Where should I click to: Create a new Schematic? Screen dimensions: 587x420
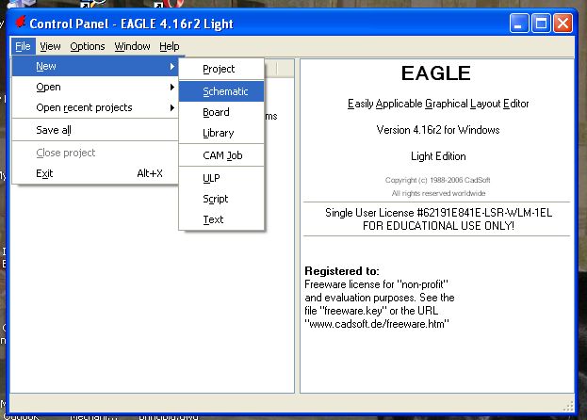pos(221,91)
